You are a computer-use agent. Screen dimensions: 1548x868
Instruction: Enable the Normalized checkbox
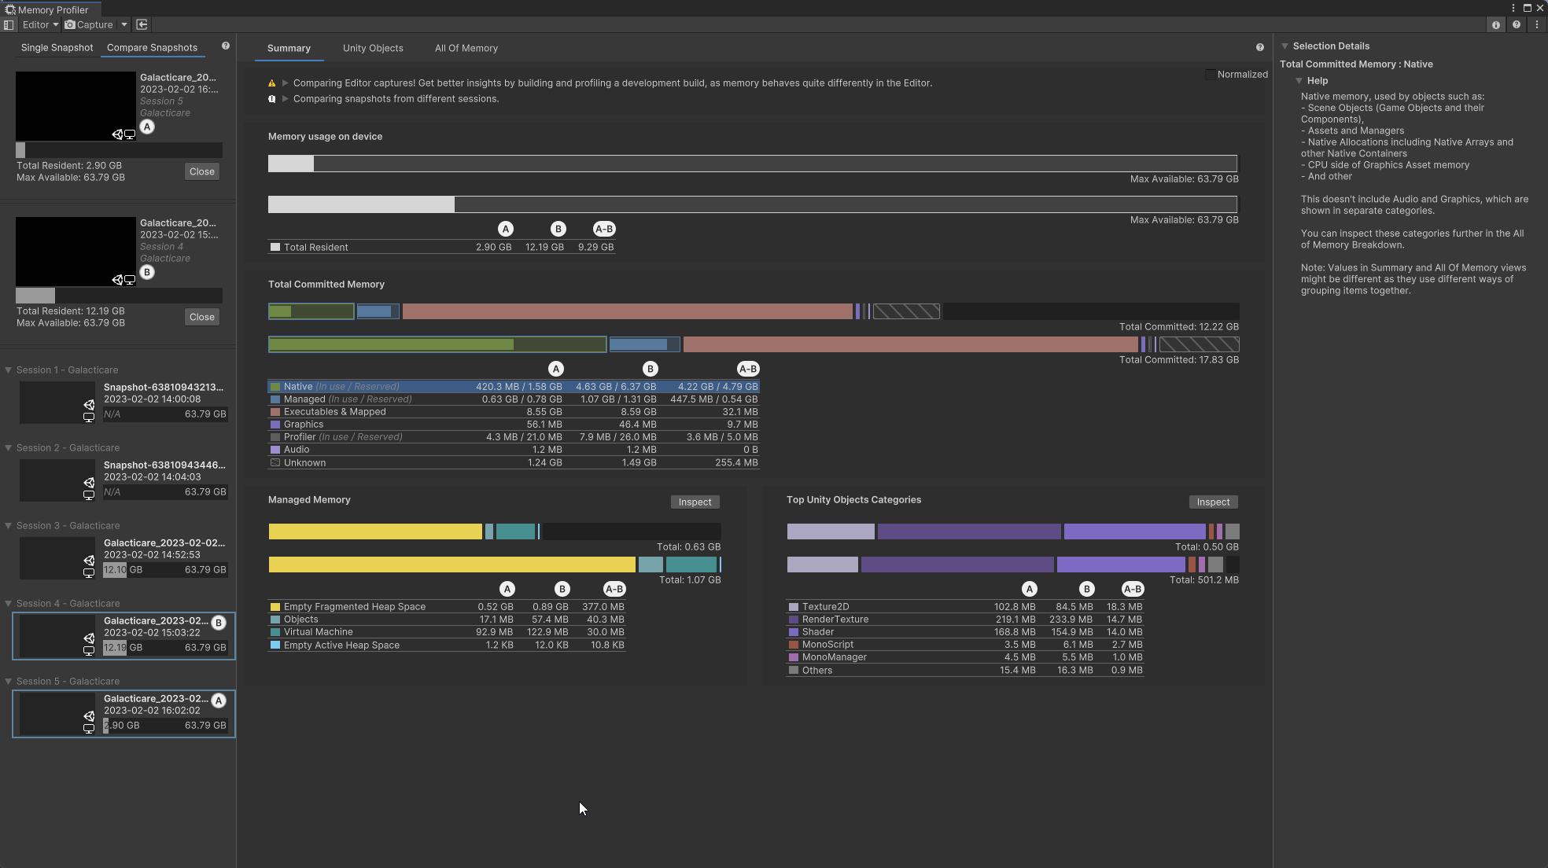pos(1211,75)
